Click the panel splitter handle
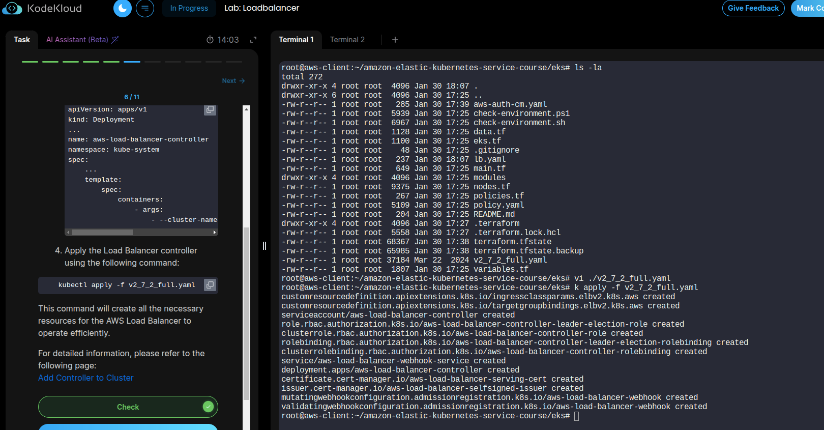Screen dimensions: 824x430 (264, 246)
